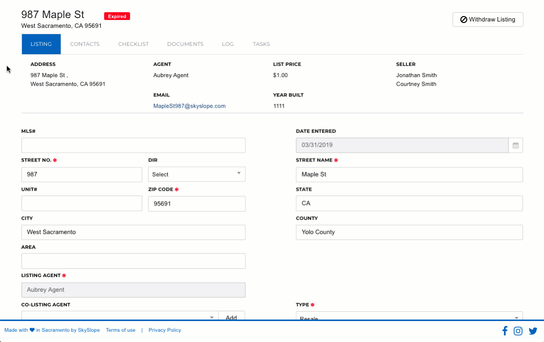544x342 pixels.
Task: Expand the DIR Select dropdown
Action: [x=196, y=175]
